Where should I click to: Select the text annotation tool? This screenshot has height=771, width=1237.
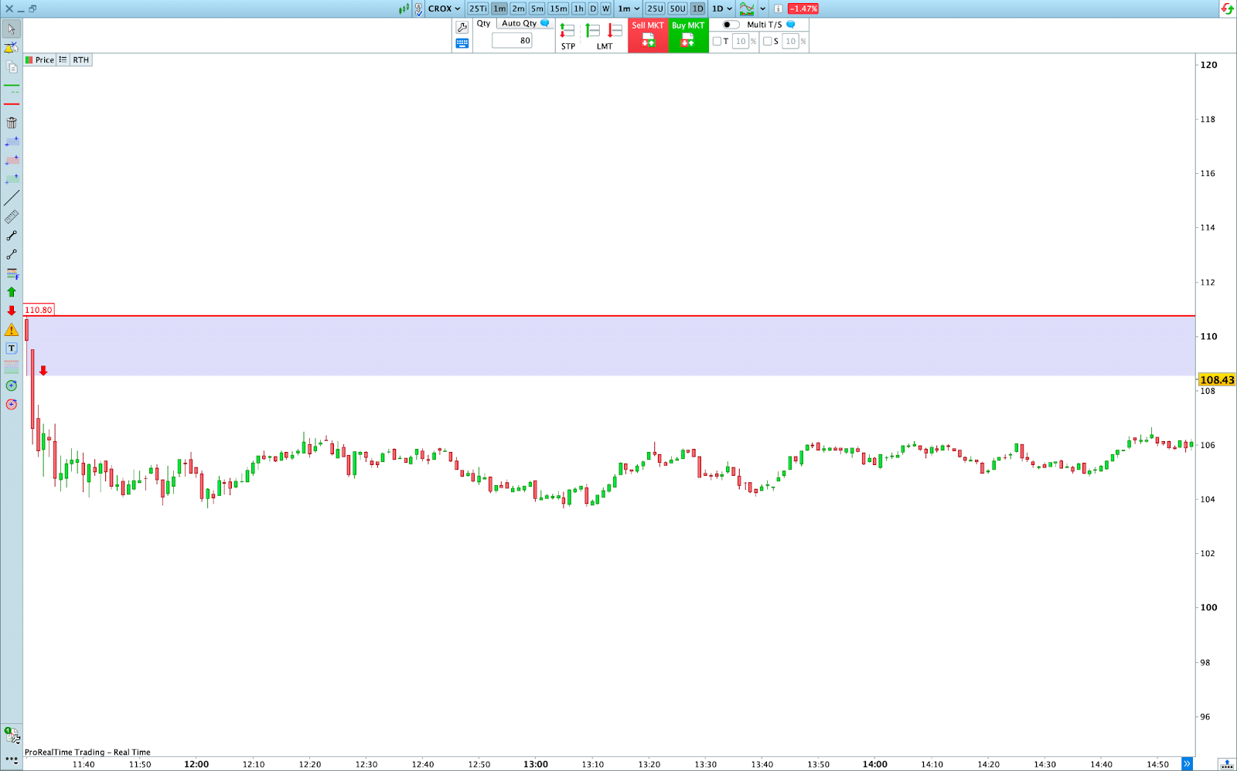[x=12, y=348]
